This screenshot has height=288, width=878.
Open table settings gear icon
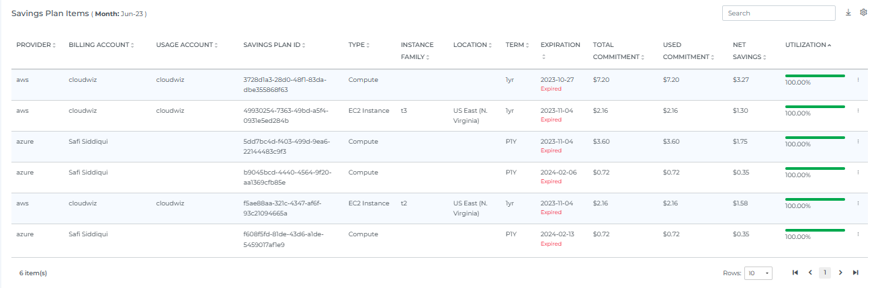coord(864,13)
